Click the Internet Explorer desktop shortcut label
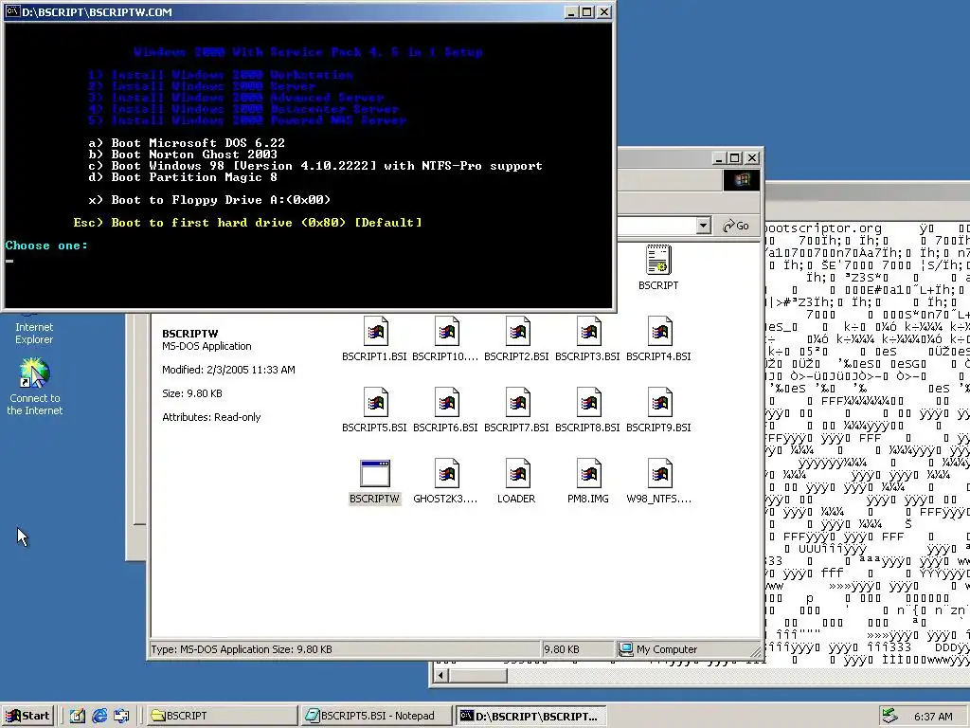Viewport: 970px width, 728px height. tap(34, 333)
